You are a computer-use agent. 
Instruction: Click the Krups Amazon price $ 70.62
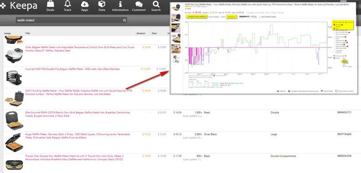pos(147,134)
